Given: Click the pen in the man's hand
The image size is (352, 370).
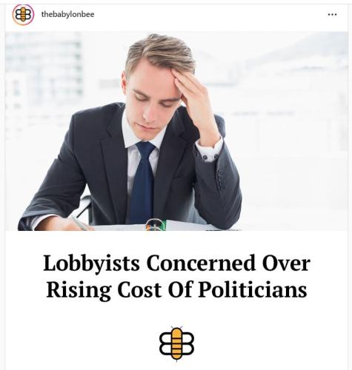Looking at the screenshot, I should pyautogui.click(x=79, y=222).
